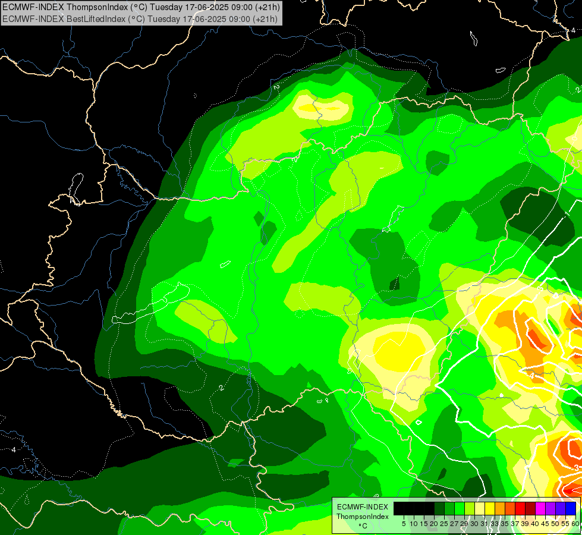Pick the red-orange 35–37 legend swatch
Image resolution: width=582 pixels, height=535 pixels.
tap(510, 509)
